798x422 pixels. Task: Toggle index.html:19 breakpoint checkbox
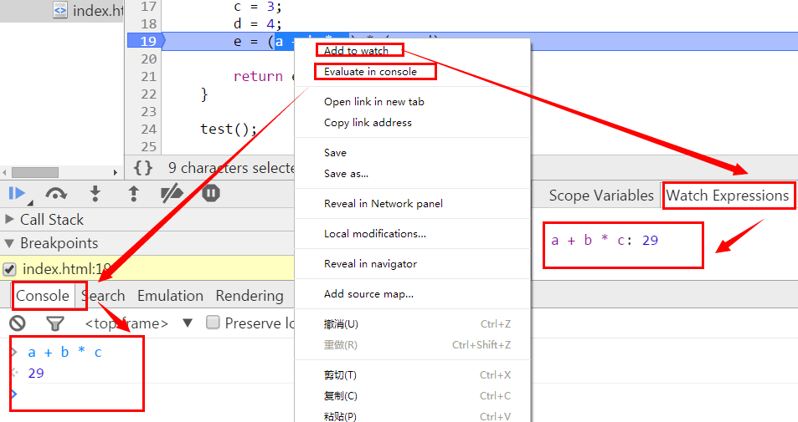(9, 268)
